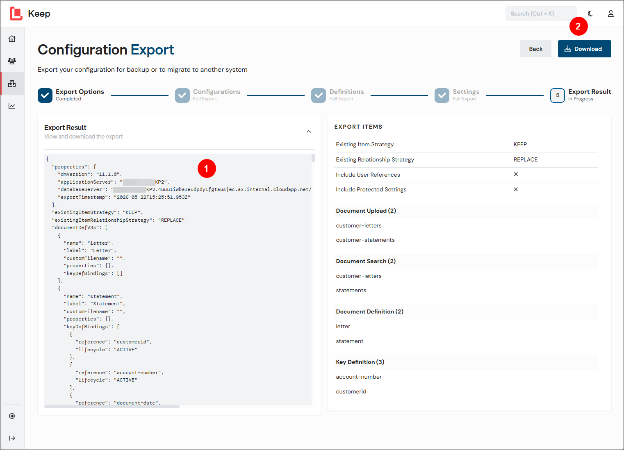The width and height of the screenshot is (624, 450).
Task: Click the X for Include User References
Action: pos(516,174)
